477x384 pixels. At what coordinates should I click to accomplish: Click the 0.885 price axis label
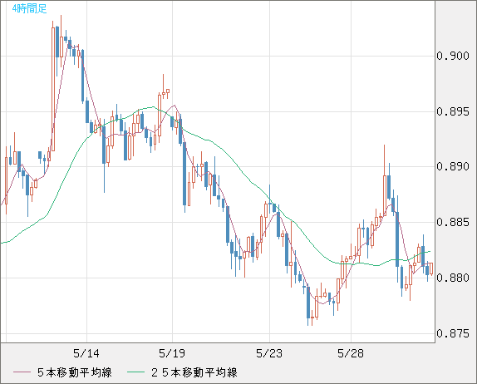[453, 222]
